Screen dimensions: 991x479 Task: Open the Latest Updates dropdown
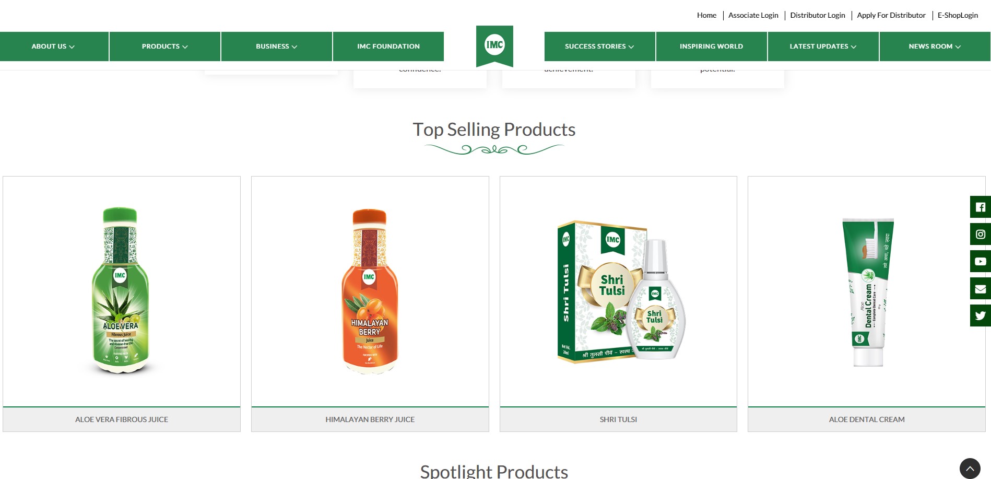click(x=823, y=46)
